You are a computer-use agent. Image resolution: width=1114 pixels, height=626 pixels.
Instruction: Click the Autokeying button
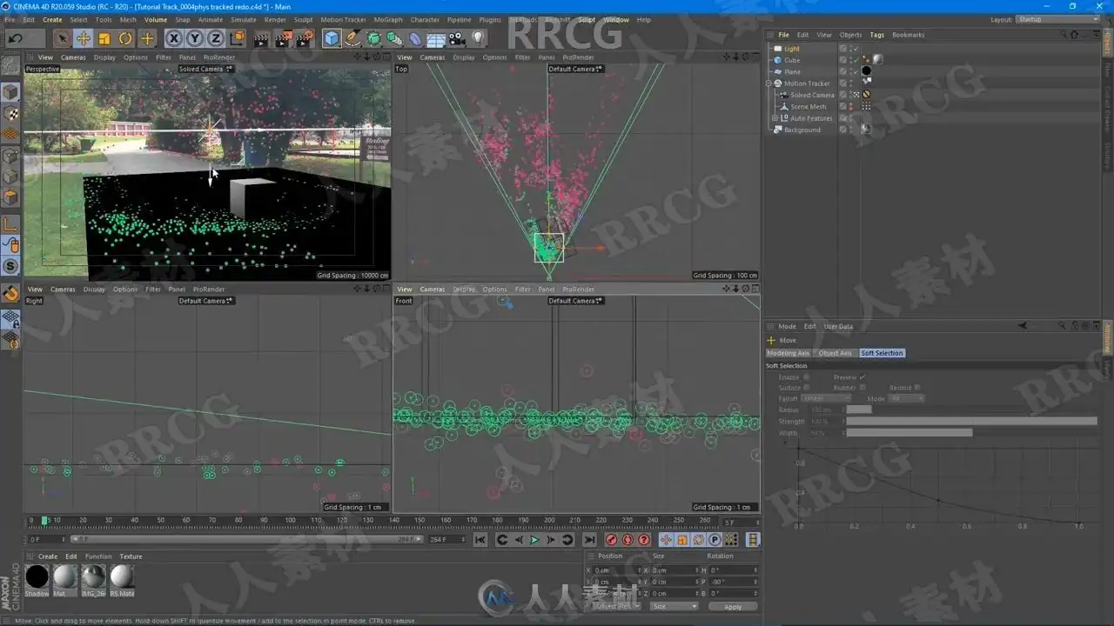pyautogui.click(x=627, y=540)
